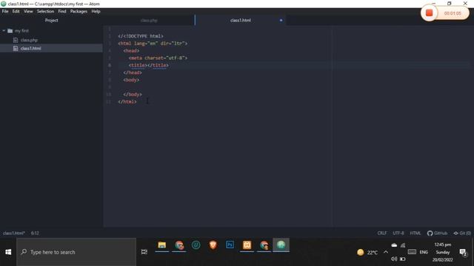Open the touch keyboard tray icon
The image size is (474, 266).
point(412,252)
